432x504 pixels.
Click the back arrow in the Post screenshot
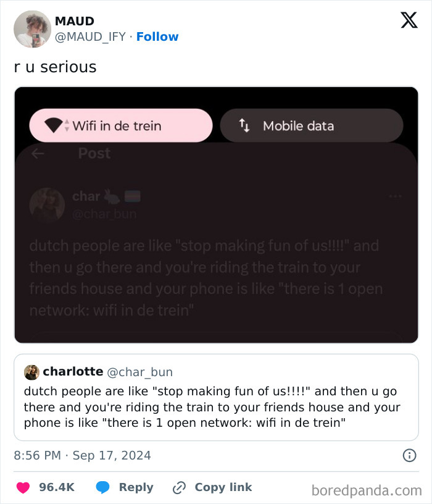pyautogui.click(x=38, y=153)
